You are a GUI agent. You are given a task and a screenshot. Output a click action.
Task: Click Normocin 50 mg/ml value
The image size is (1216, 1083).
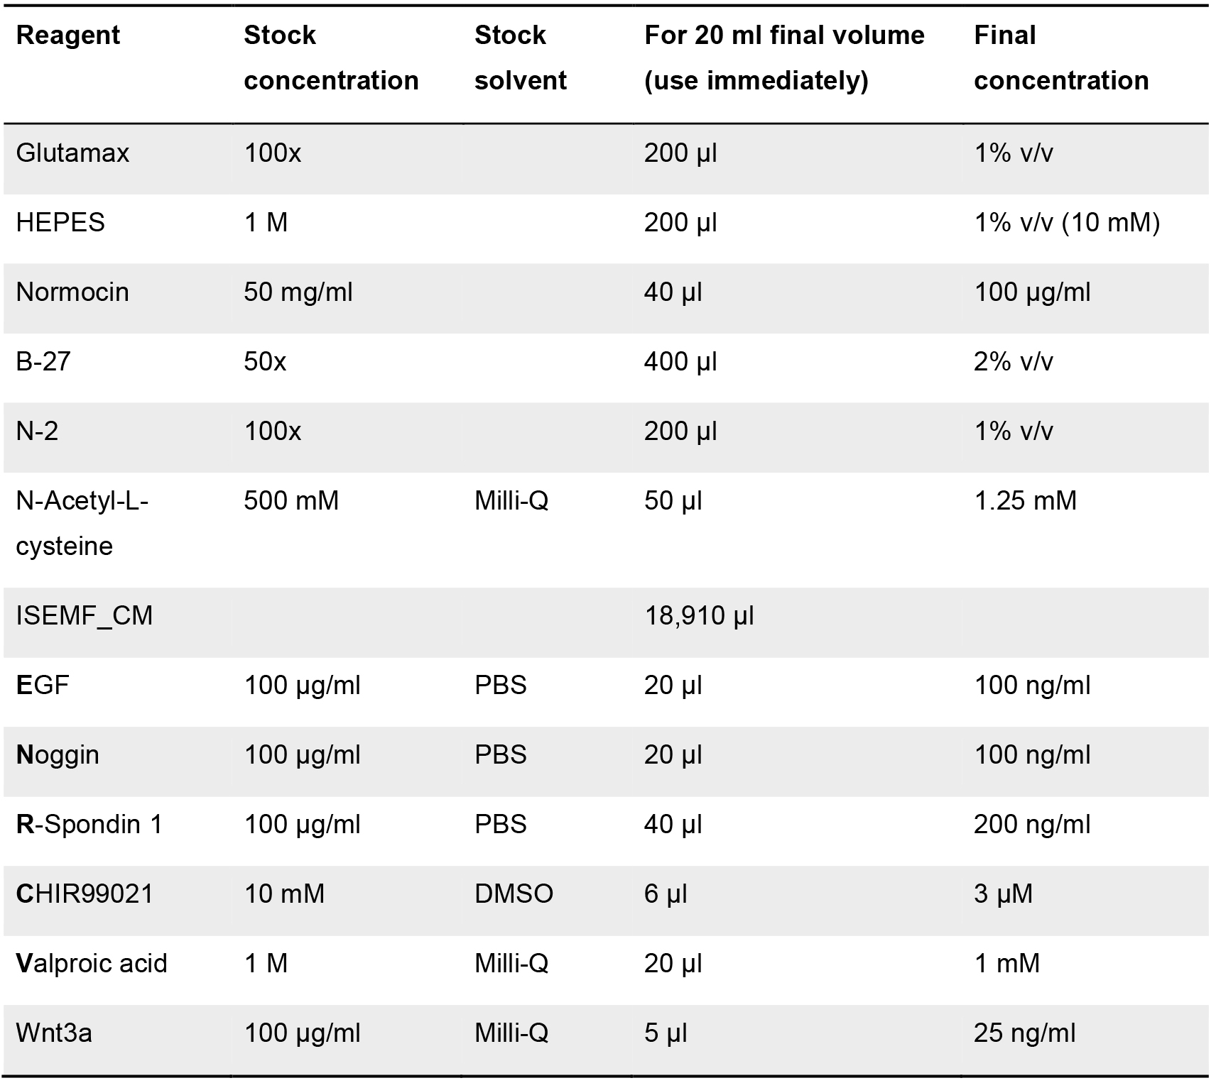click(298, 292)
